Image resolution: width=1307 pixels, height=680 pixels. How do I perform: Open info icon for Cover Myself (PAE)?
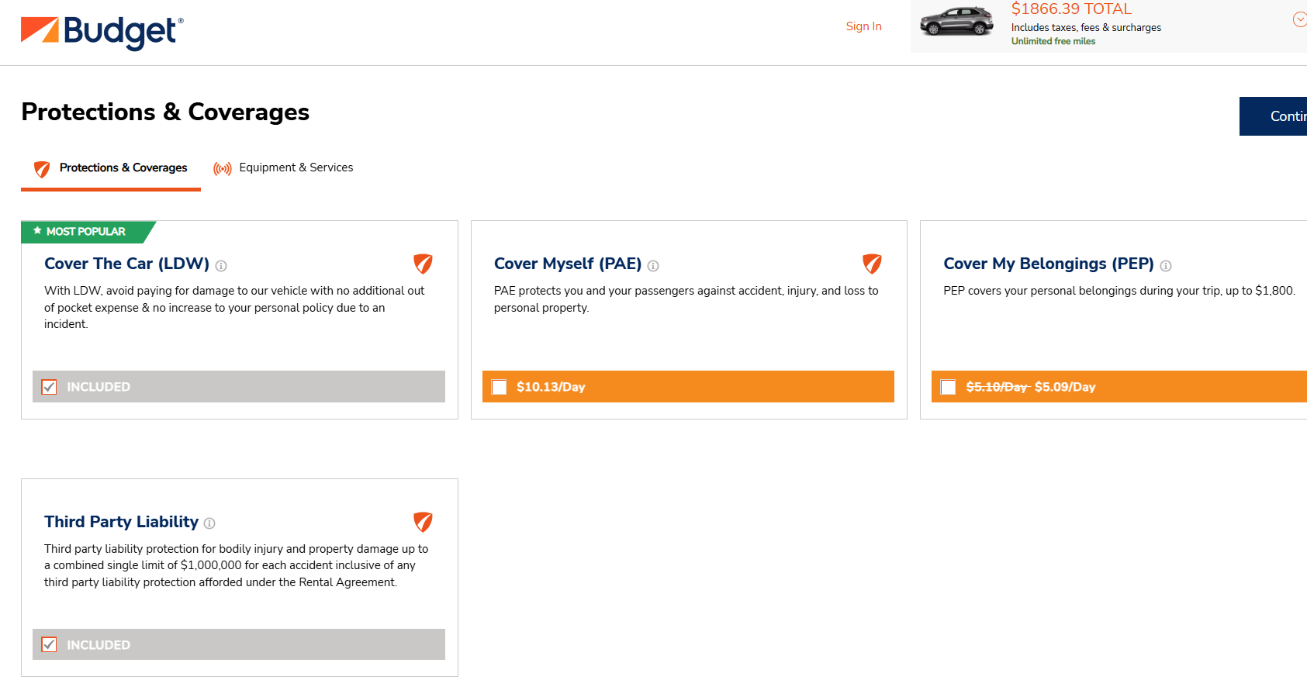click(653, 266)
